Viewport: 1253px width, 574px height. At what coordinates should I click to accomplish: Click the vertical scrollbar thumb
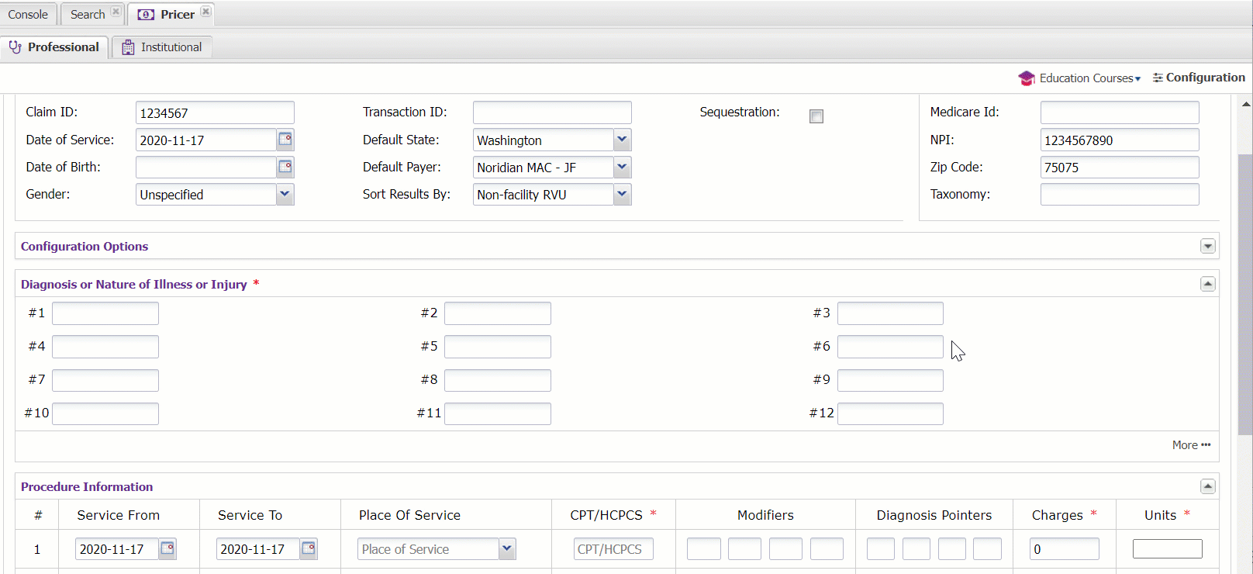1245,295
